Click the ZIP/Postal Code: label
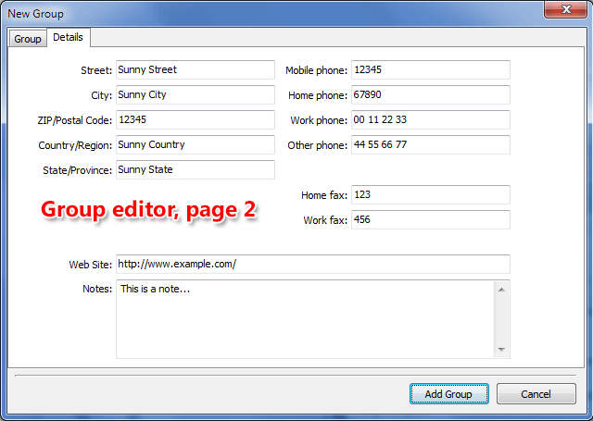 pyautogui.click(x=75, y=120)
